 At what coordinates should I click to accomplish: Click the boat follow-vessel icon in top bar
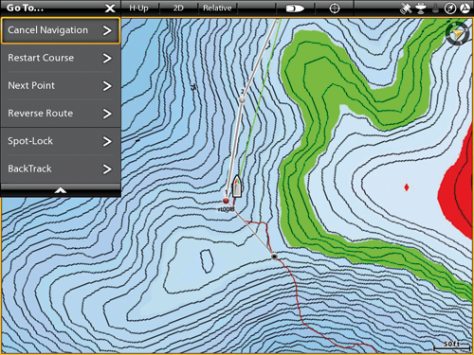pyautogui.click(x=295, y=9)
